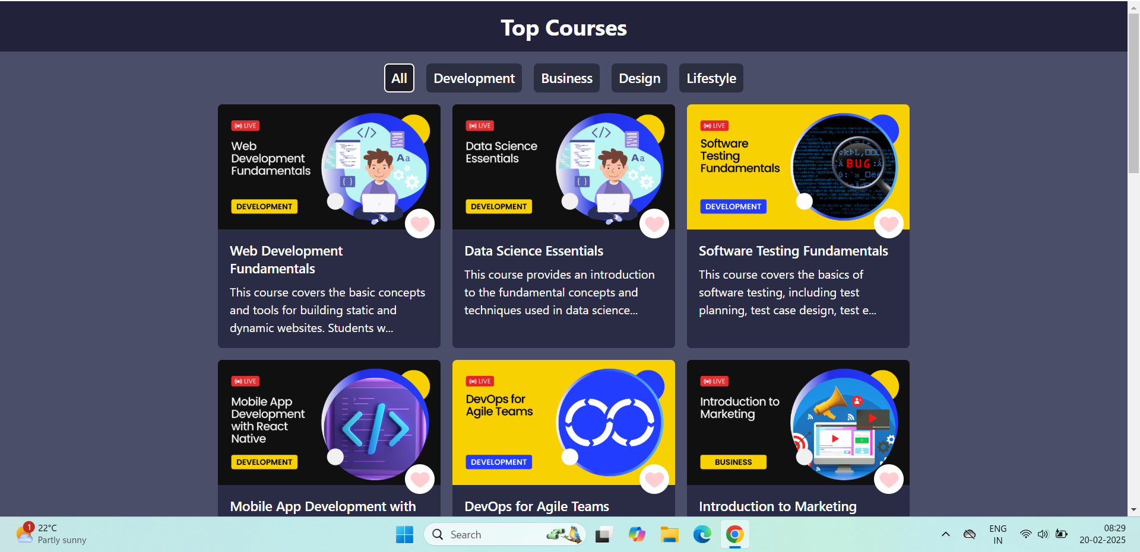
Task: Click the page vertical scrollbar
Action: click(1133, 95)
